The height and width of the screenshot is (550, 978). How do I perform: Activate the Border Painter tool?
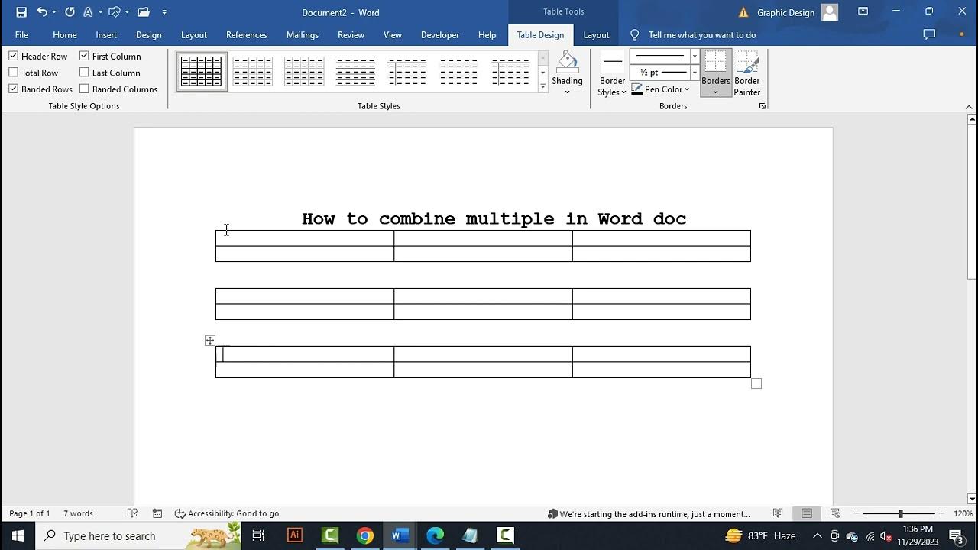(747, 74)
